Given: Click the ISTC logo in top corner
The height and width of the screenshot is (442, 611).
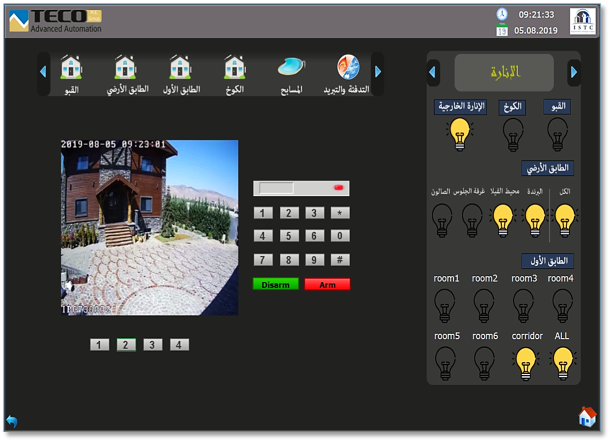Looking at the screenshot, I should click(583, 21).
